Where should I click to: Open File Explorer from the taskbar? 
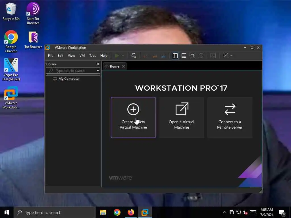pos(103,212)
